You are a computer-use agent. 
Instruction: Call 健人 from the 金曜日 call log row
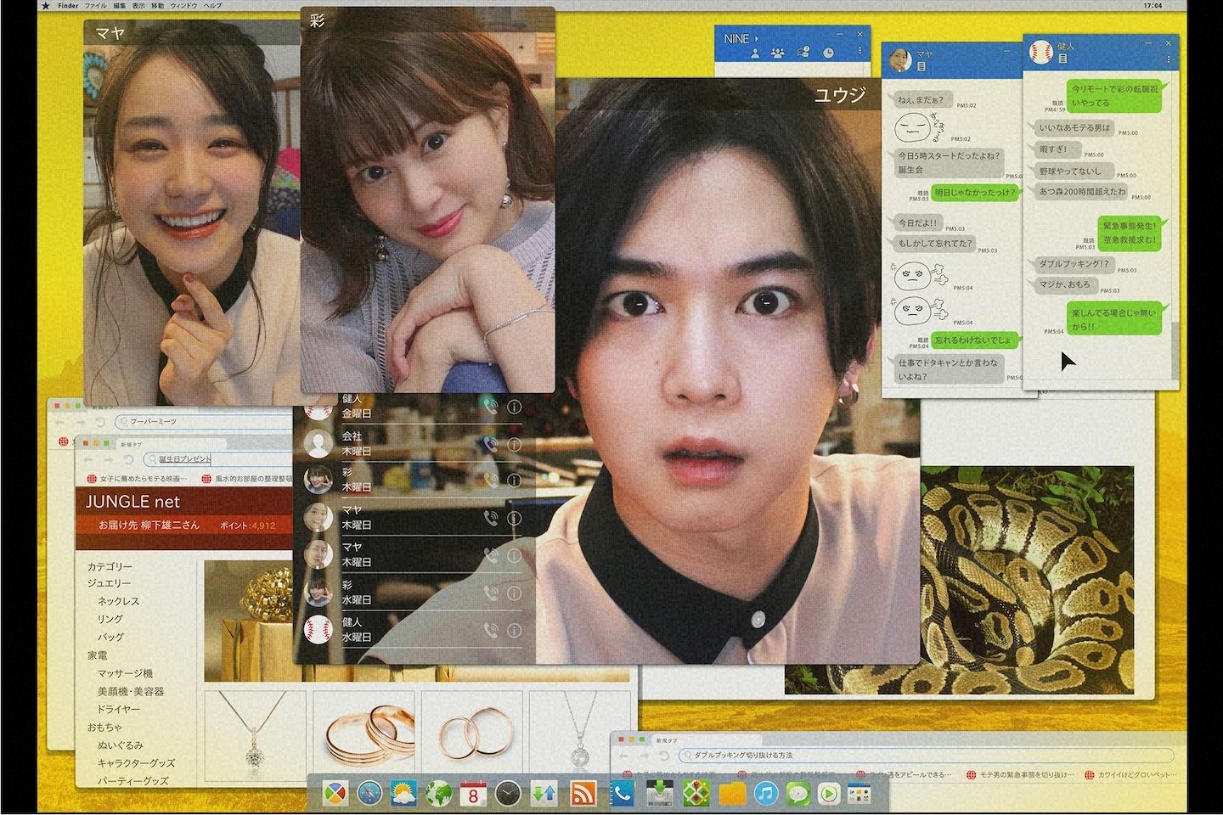pos(489,407)
